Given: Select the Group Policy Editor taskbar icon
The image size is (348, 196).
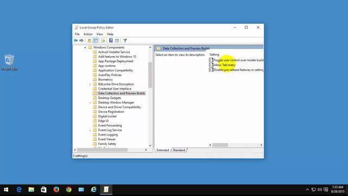Looking at the screenshot, I should click(106, 189).
